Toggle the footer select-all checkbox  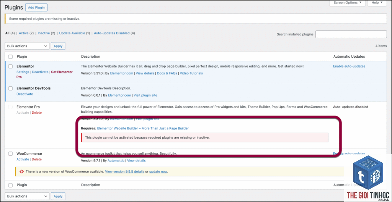[10, 185]
